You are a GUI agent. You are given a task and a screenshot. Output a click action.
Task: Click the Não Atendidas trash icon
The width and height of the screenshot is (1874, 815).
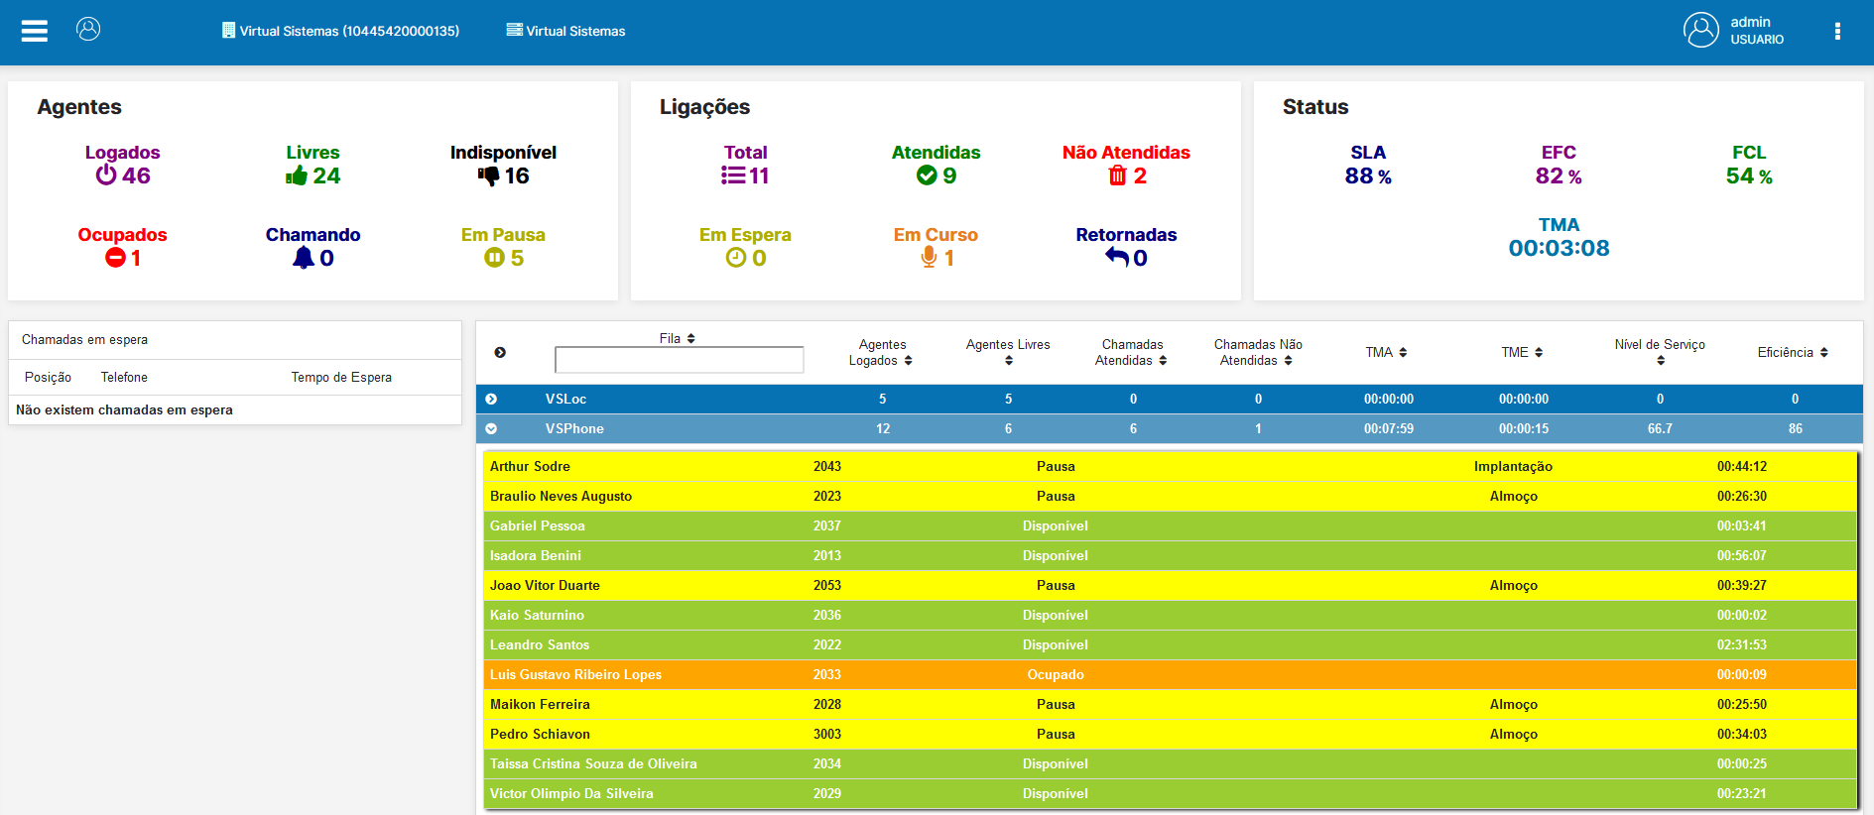coord(1118,175)
